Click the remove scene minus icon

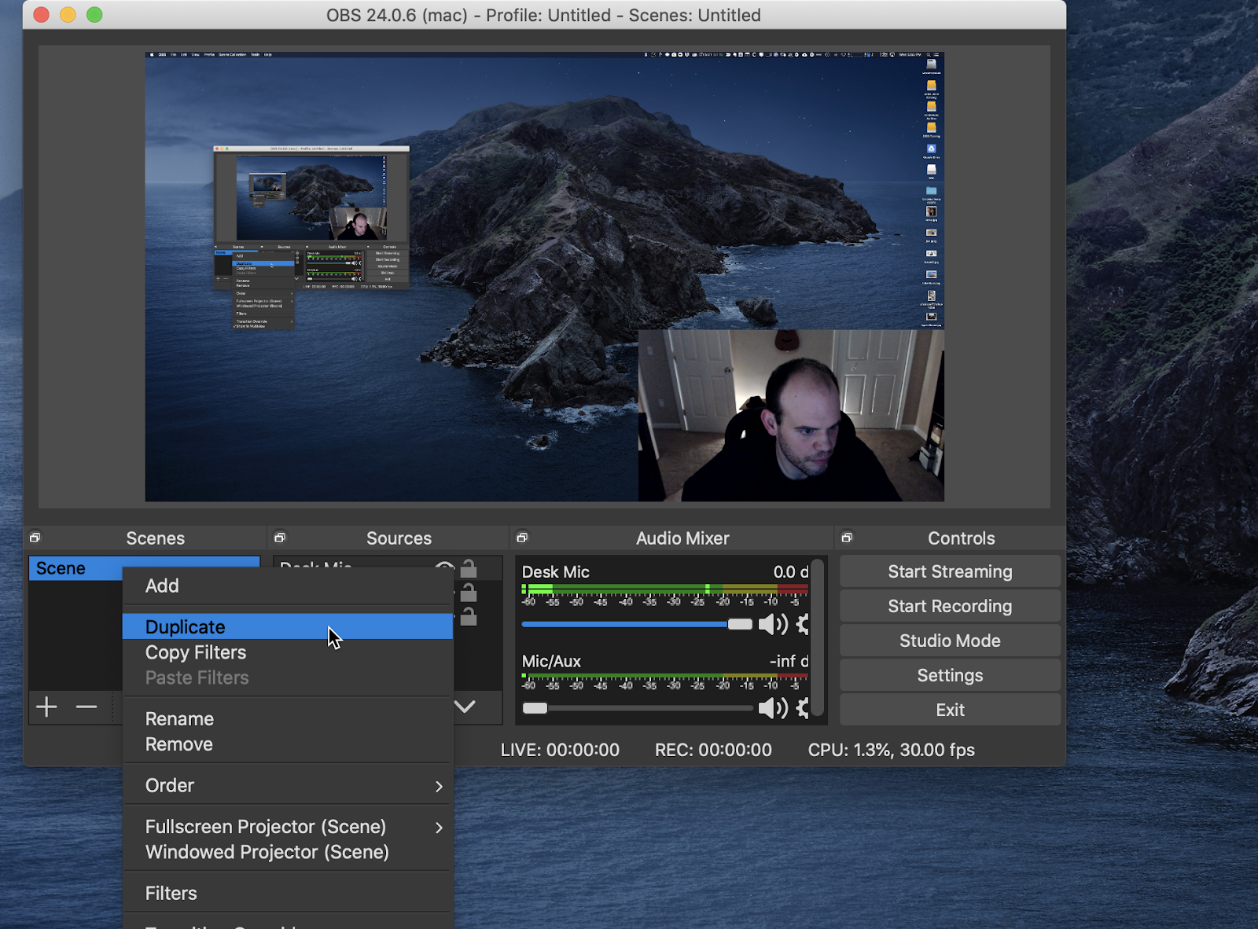coord(86,707)
